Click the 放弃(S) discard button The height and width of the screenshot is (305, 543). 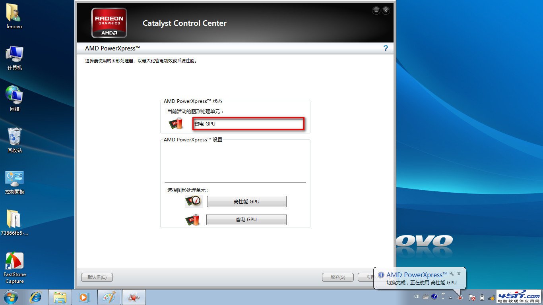[x=337, y=277]
